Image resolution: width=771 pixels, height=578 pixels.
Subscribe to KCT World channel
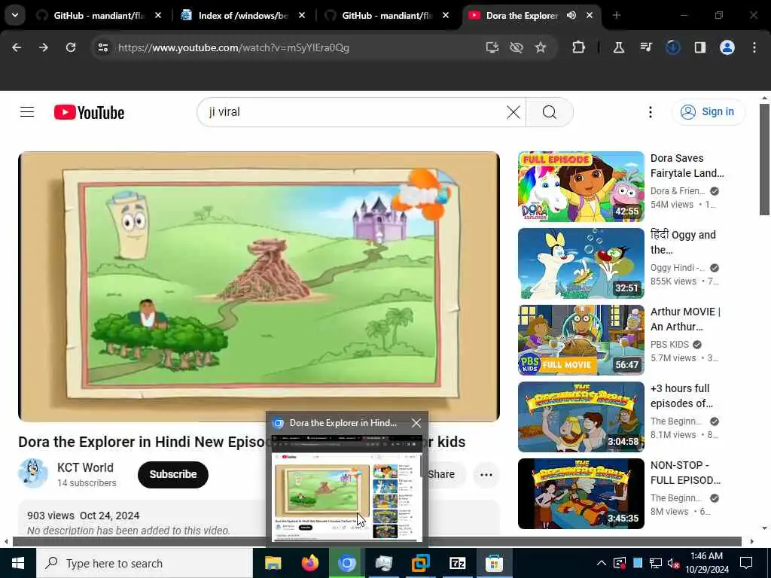(173, 474)
